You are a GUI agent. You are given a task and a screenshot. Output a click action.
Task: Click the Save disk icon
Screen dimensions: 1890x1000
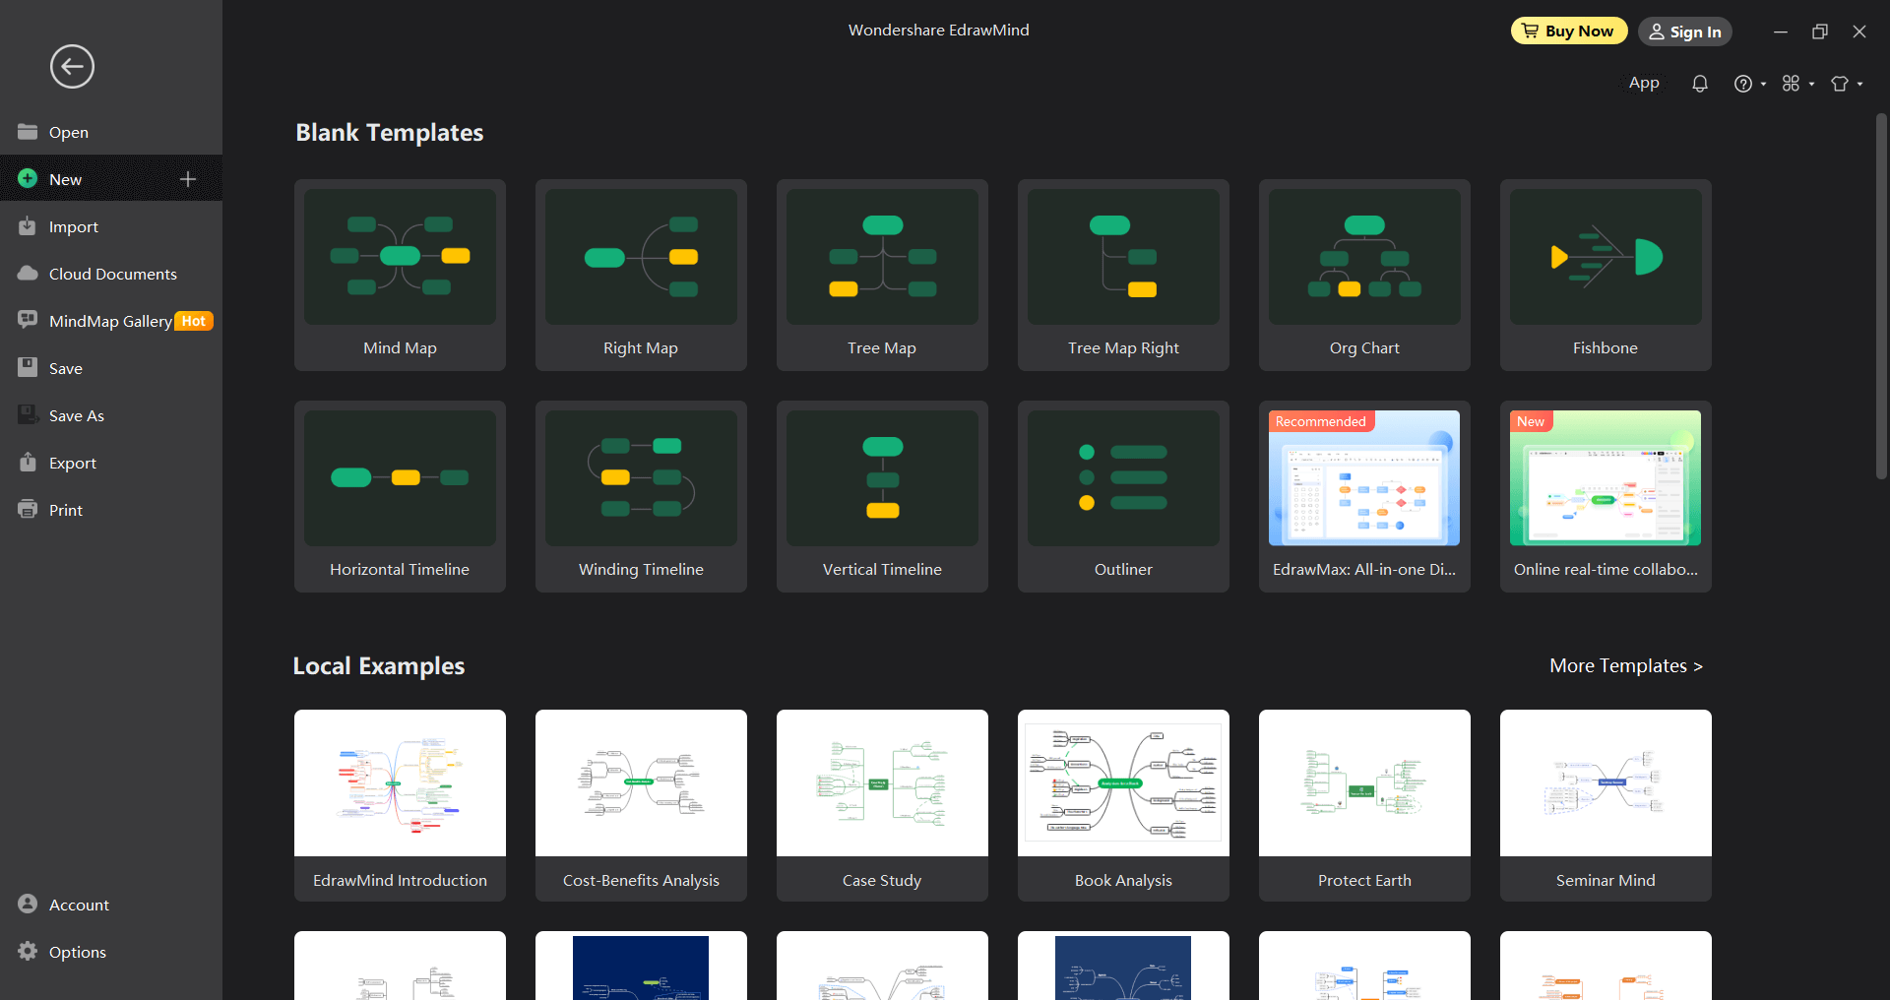[x=28, y=368]
